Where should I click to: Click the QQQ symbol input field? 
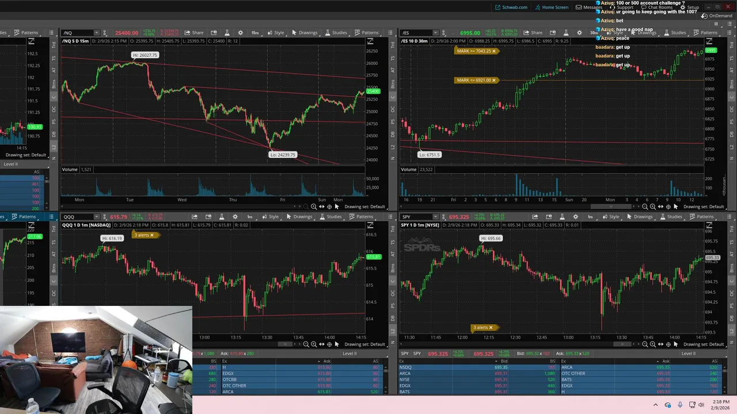78,217
